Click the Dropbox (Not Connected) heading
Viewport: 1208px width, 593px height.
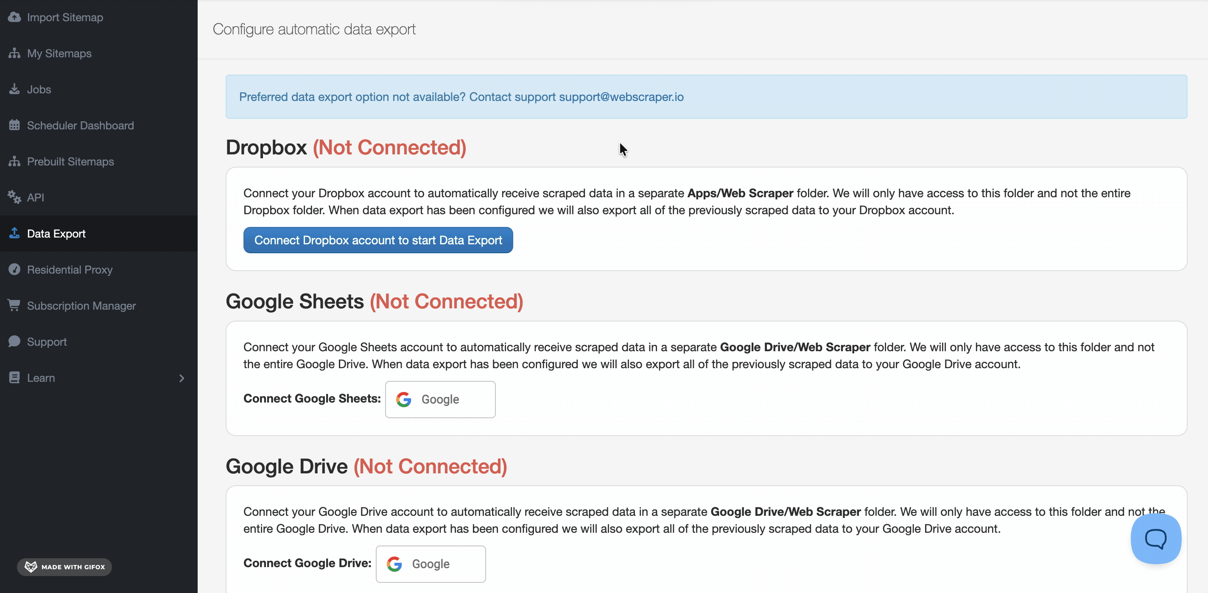(x=346, y=147)
